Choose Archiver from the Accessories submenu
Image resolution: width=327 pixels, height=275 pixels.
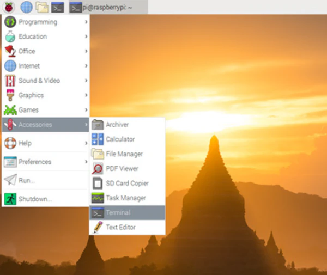[x=117, y=125]
